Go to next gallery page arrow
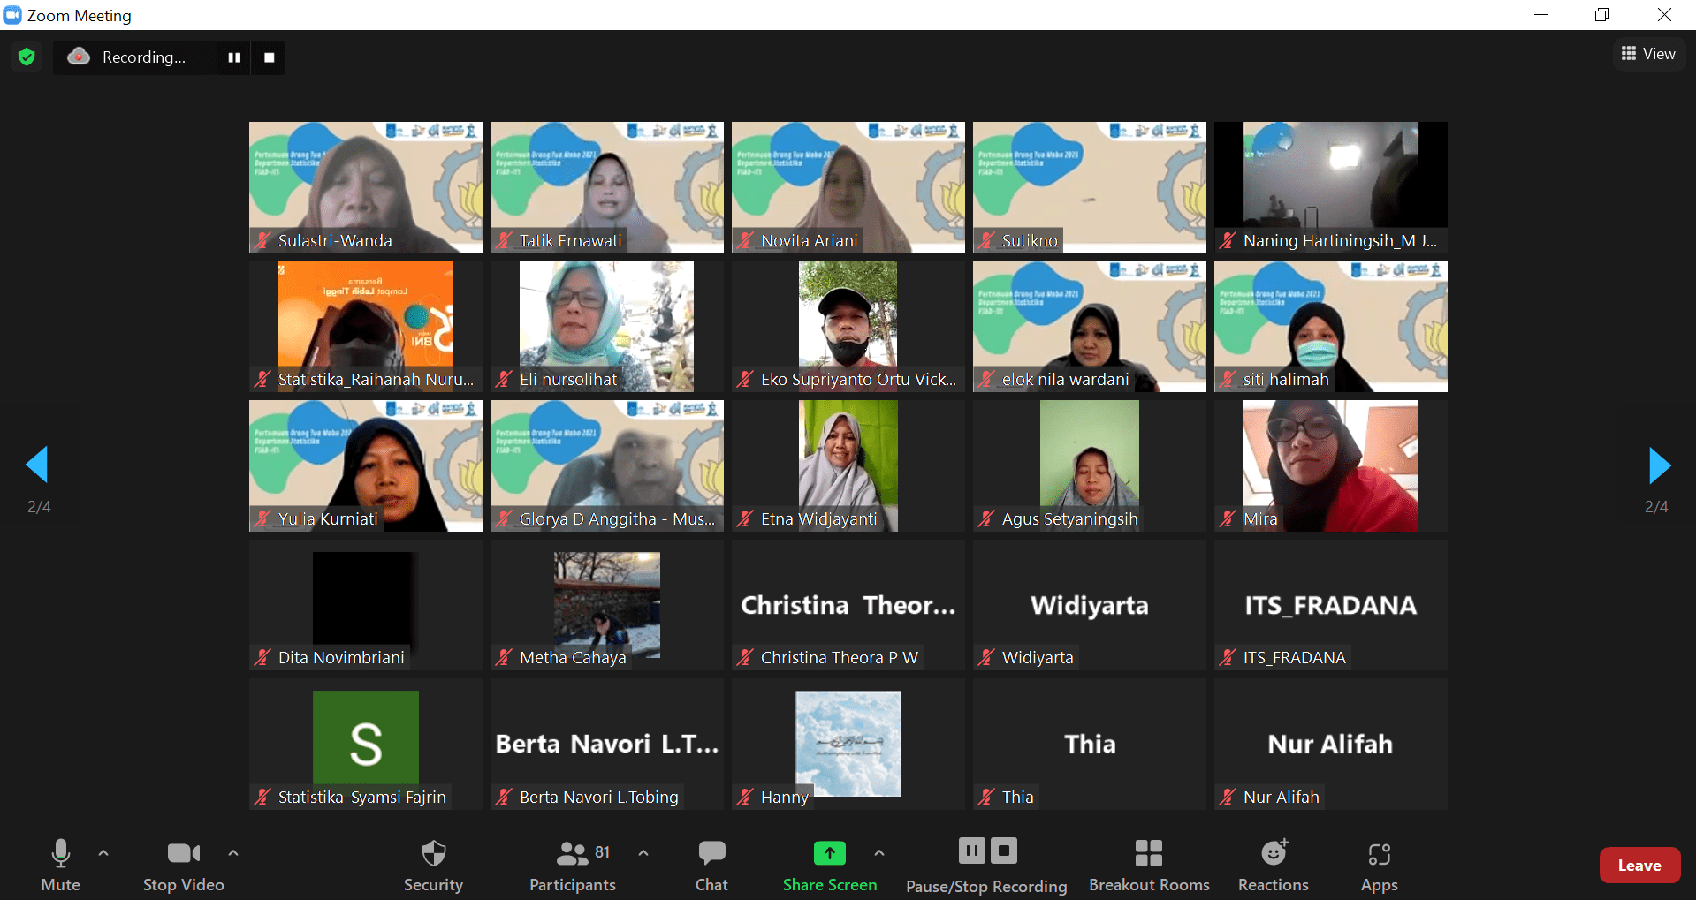This screenshot has width=1696, height=900. (x=1659, y=465)
